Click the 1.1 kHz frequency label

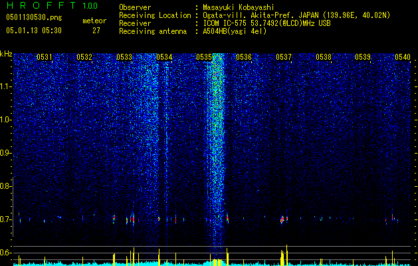point(6,87)
